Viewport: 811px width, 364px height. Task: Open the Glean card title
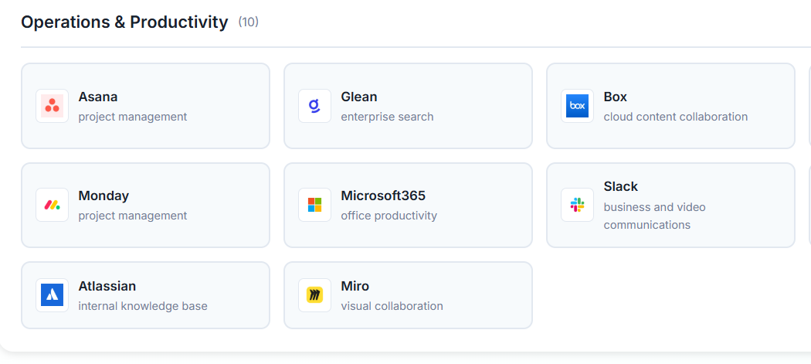pyautogui.click(x=359, y=97)
